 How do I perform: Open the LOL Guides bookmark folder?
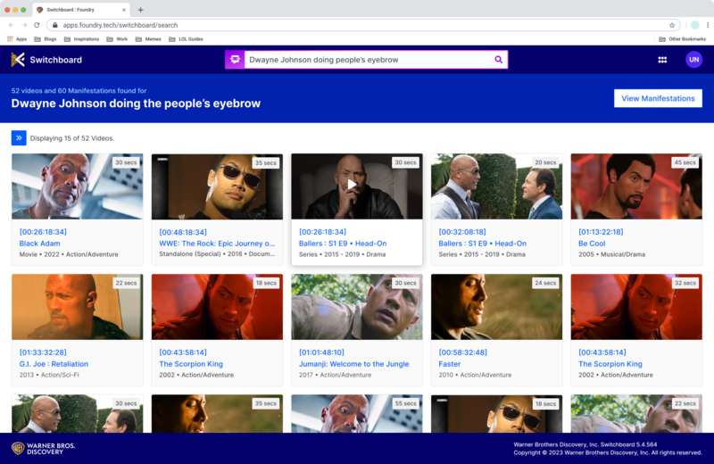click(186, 39)
